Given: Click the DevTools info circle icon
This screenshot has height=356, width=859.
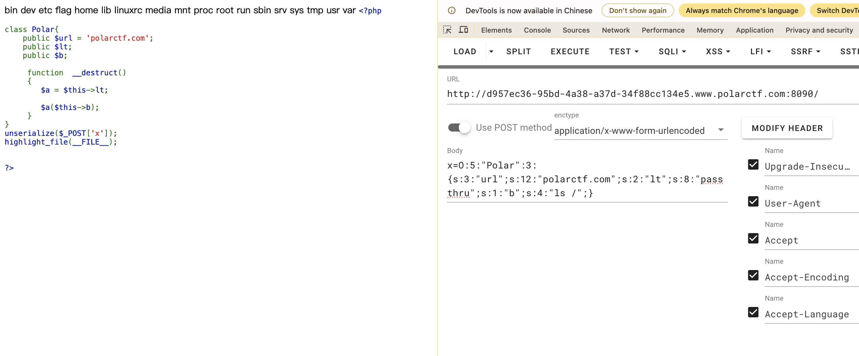Looking at the screenshot, I should 451,10.
